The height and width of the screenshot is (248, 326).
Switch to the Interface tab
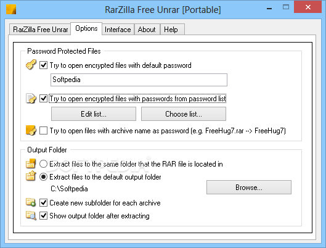118,30
